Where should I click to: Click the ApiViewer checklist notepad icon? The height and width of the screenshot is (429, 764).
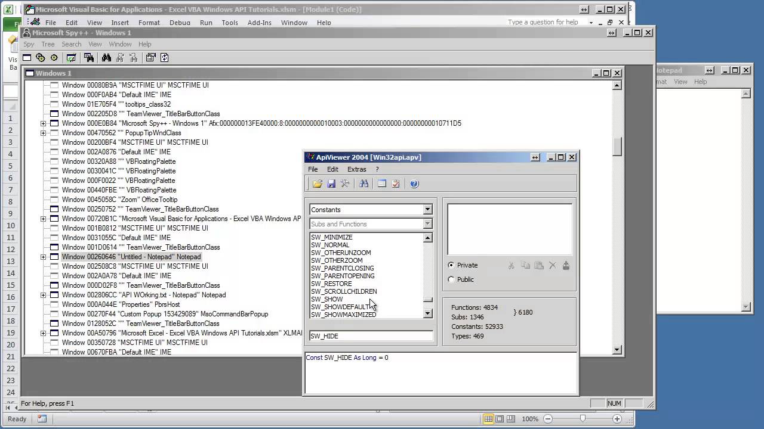coord(396,184)
